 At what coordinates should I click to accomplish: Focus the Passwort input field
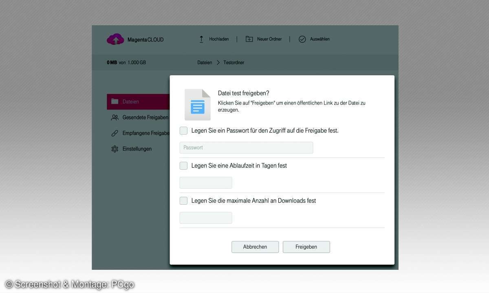coord(247,148)
